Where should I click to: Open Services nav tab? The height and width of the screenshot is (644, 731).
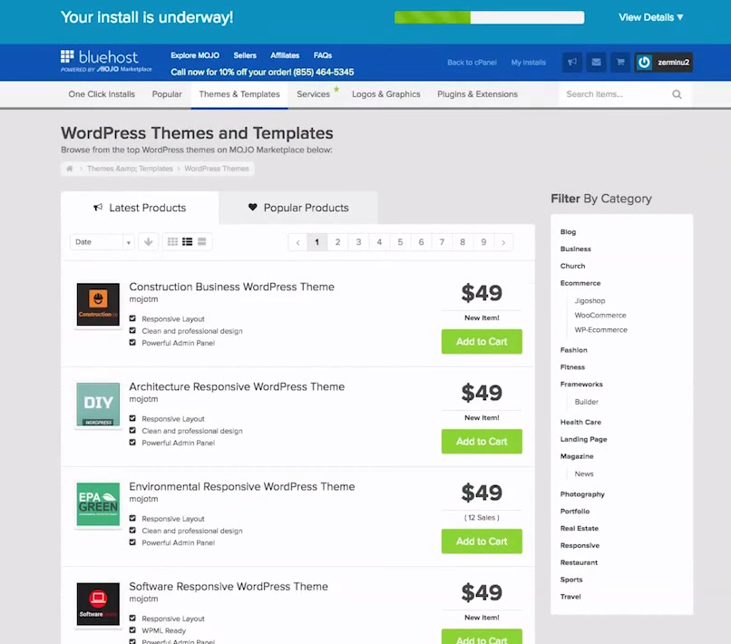[x=313, y=94]
